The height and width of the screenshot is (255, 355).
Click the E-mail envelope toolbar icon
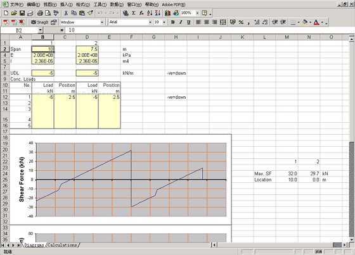(30, 13)
